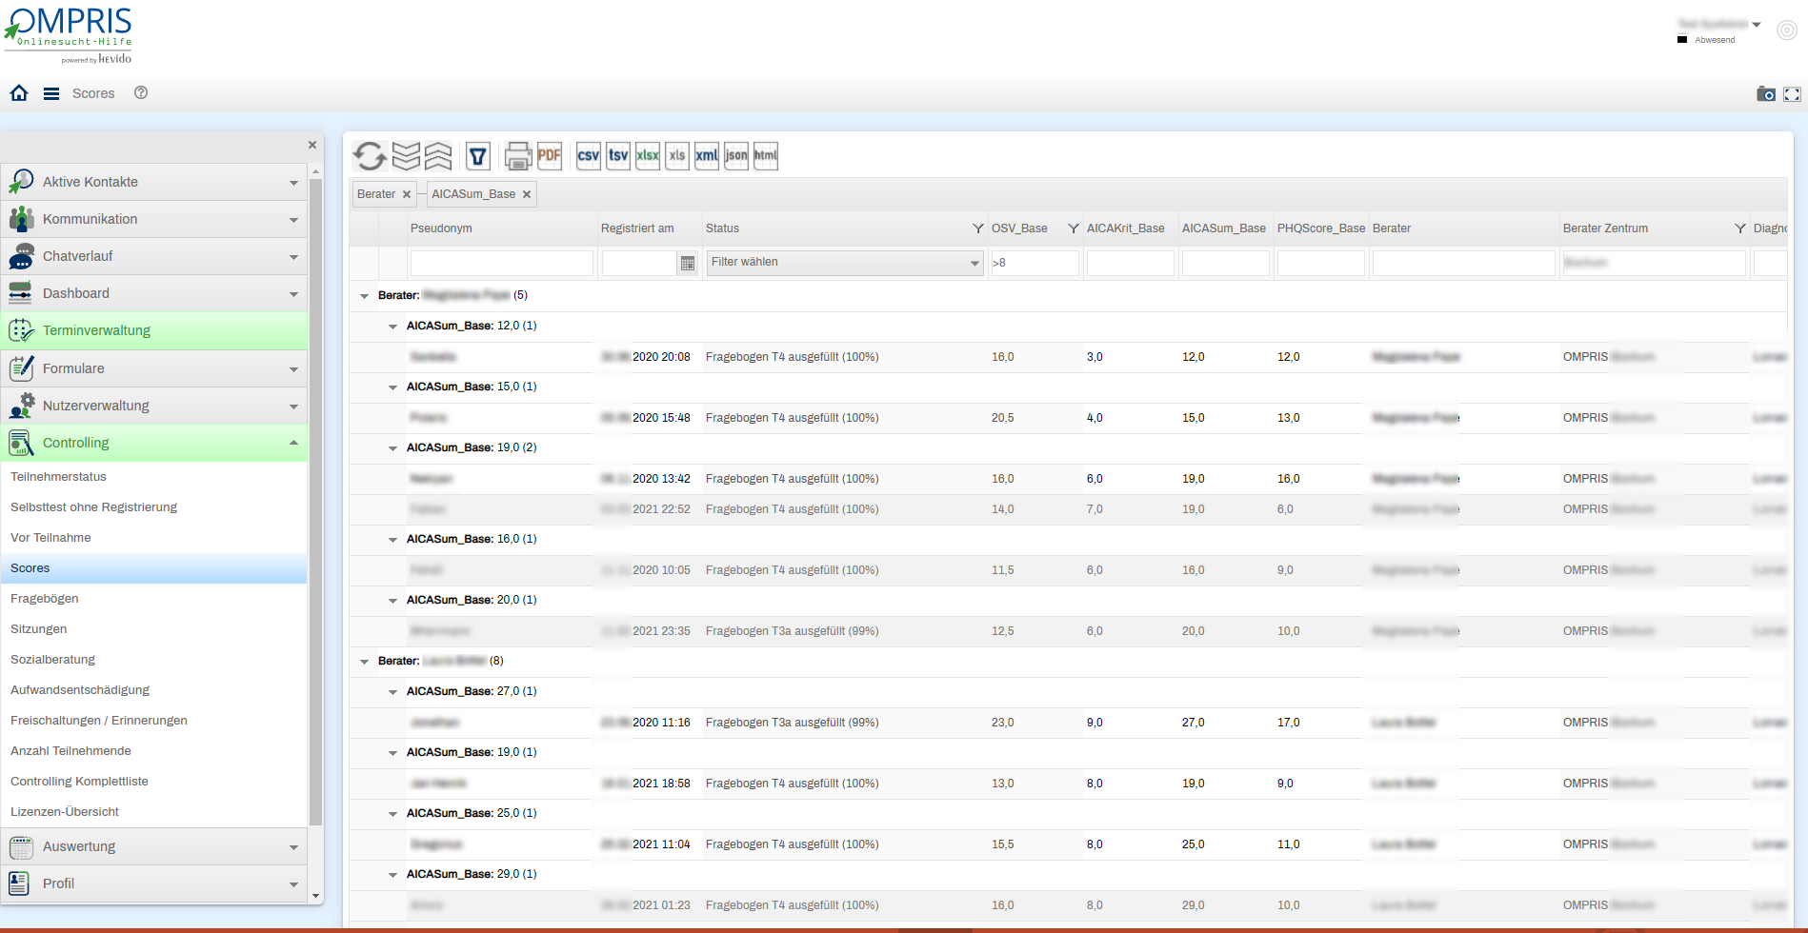Collapse AICASum_Base 27,0 group

[392, 692]
